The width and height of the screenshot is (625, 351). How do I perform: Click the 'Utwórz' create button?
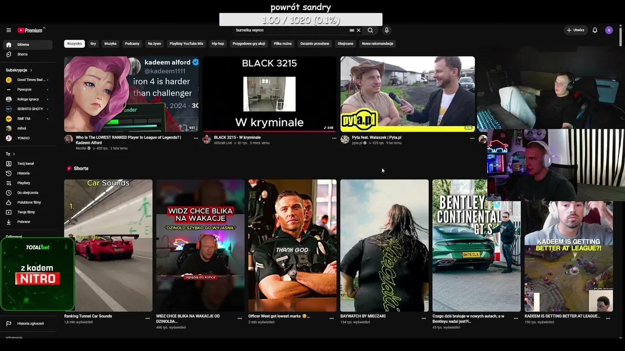point(575,30)
